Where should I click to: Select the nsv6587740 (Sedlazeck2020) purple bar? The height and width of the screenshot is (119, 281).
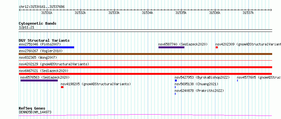point(171,47)
